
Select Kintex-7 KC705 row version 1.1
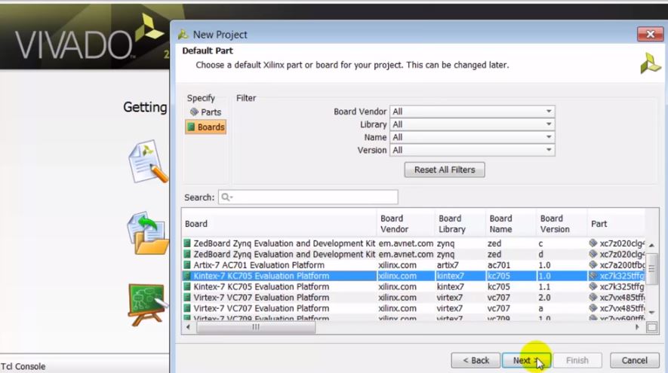pyautogui.click(x=413, y=286)
